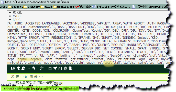Viewport: 176px width, 92px height.
Task: Open the Zq@sina bookmark folder icon
Action: (x=10, y=7)
